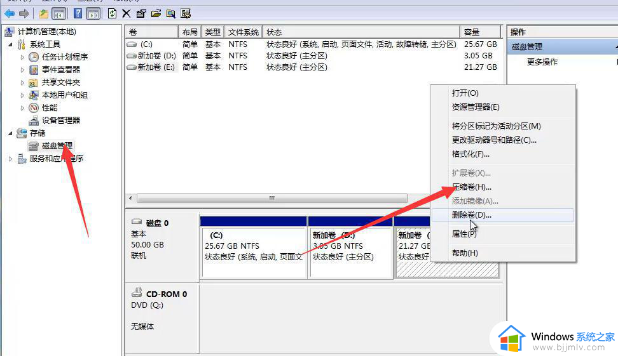
Task: Collapse the 存储 tree node
Action: click(x=11, y=133)
